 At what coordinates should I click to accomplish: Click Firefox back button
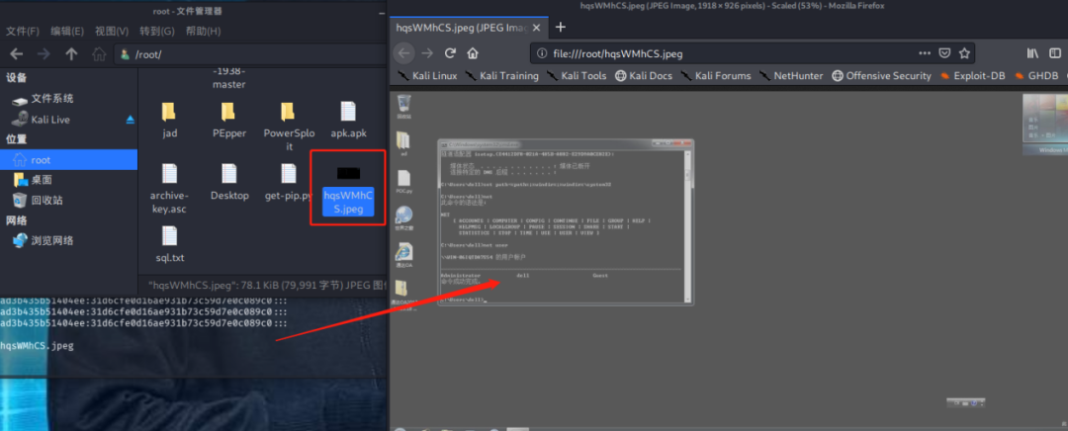point(404,53)
